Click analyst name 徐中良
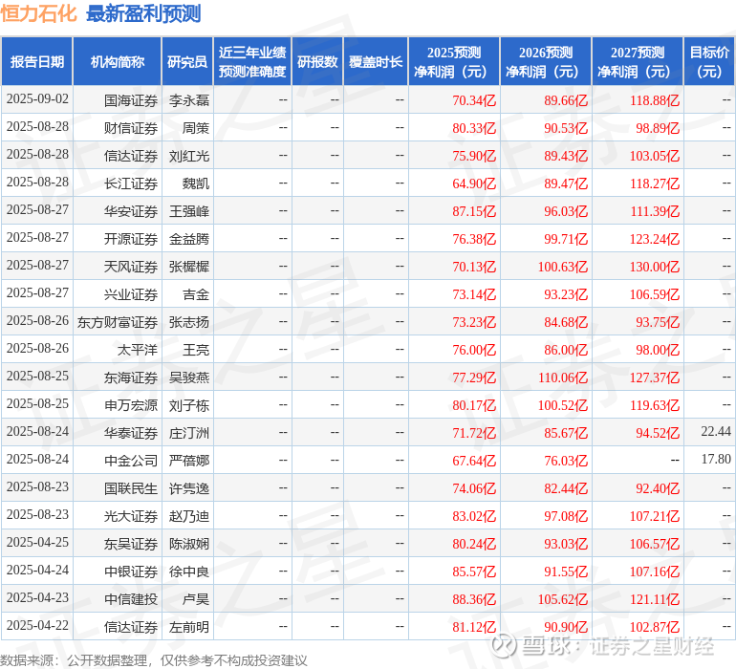736x669 pixels. coord(188,572)
